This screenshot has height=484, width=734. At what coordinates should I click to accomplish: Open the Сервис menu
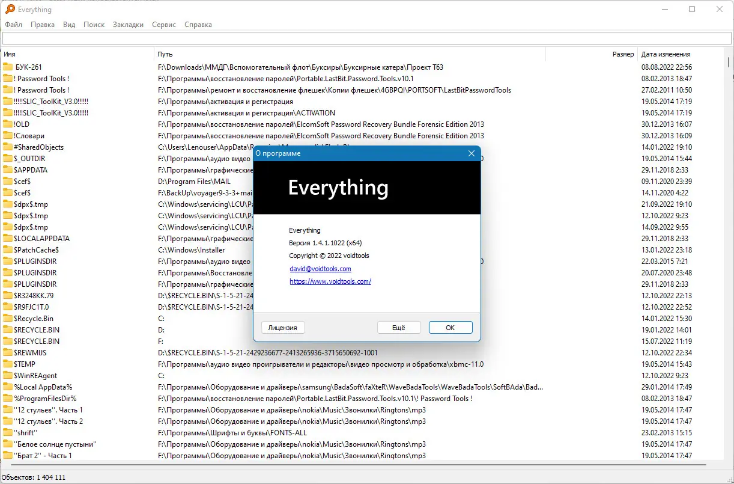pos(164,25)
